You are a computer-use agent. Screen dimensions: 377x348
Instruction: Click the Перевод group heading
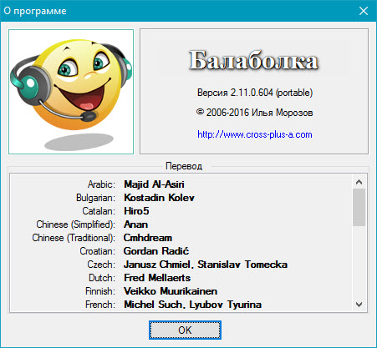click(x=184, y=166)
